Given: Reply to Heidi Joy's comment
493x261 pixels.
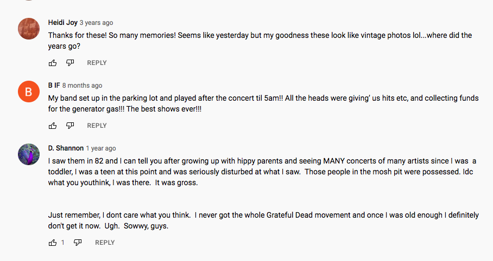Looking at the screenshot, I should click(97, 63).
